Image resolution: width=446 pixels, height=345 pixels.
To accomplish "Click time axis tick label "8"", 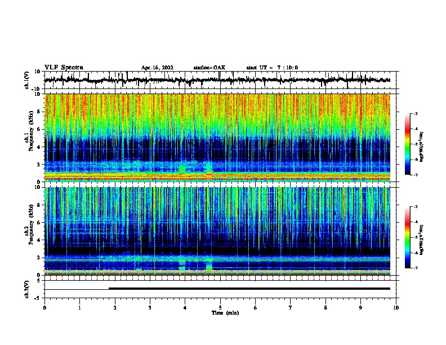I will pyautogui.click(x=325, y=308).
